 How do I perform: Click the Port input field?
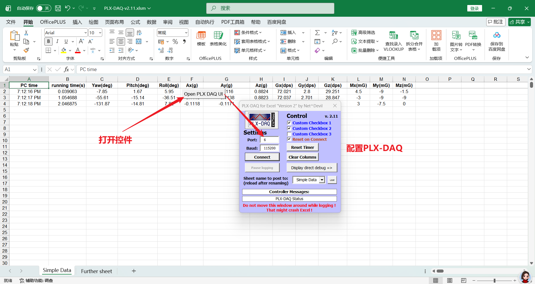(269, 140)
